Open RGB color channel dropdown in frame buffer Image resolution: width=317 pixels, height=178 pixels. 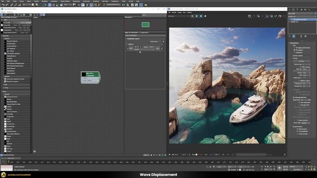(179, 16)
